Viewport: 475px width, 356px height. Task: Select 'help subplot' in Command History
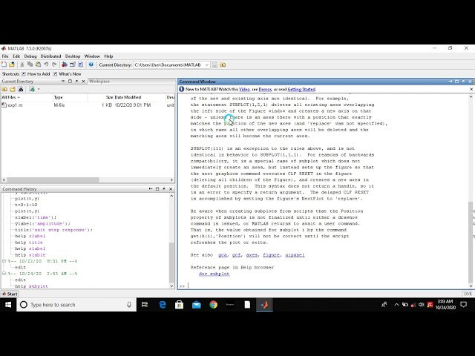[31, 286]
